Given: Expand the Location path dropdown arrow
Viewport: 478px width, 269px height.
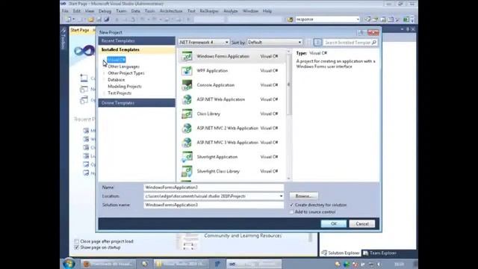Looking at the screenshot, I should tap(281, 196).
